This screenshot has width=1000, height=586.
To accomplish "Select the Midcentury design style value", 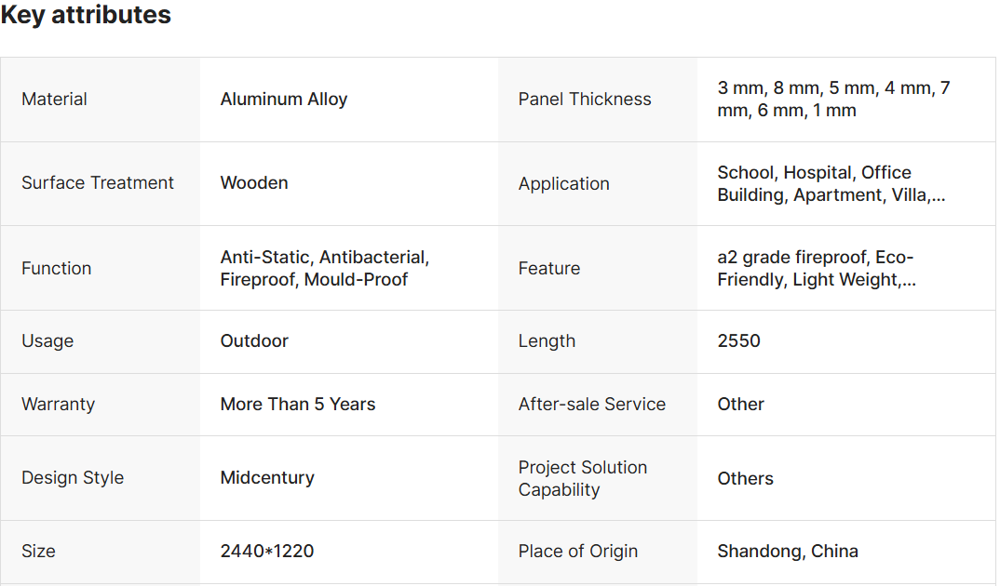I will (x=267, y=478).
